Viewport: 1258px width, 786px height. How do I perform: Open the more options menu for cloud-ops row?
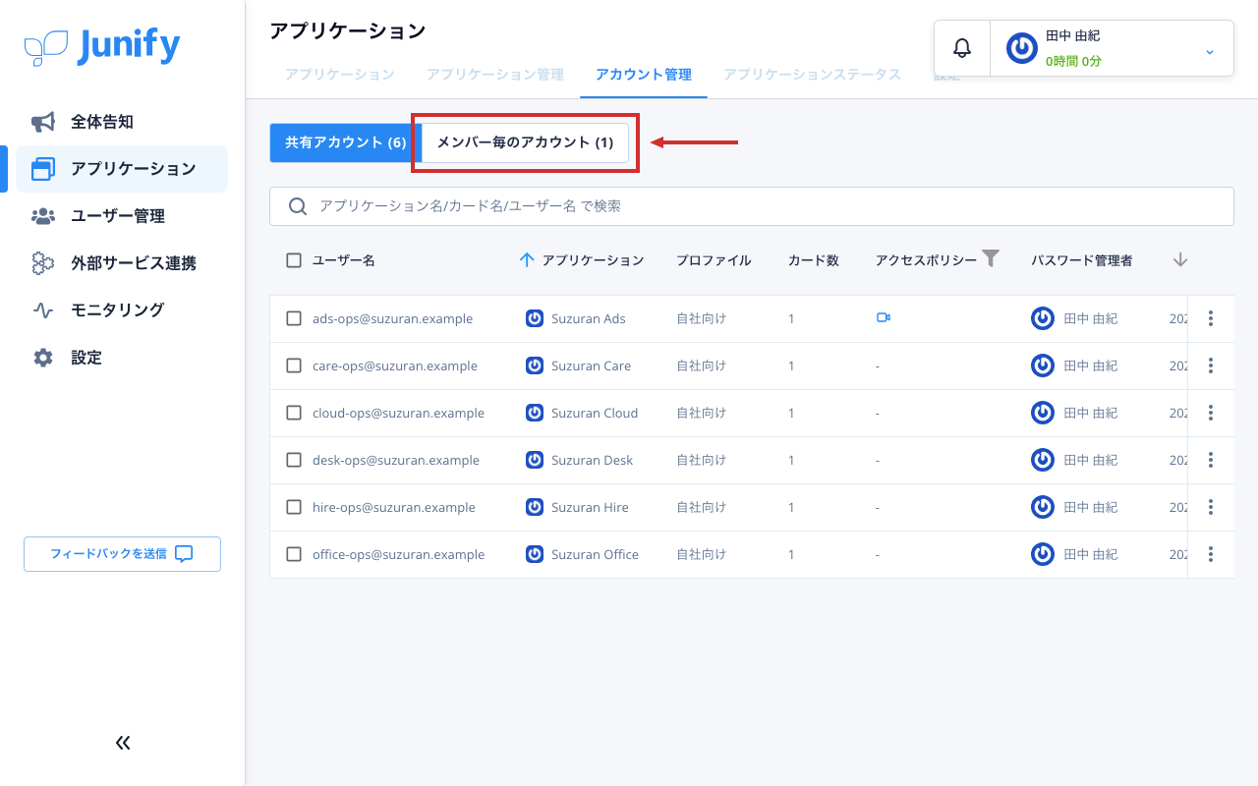(1211, 413)
